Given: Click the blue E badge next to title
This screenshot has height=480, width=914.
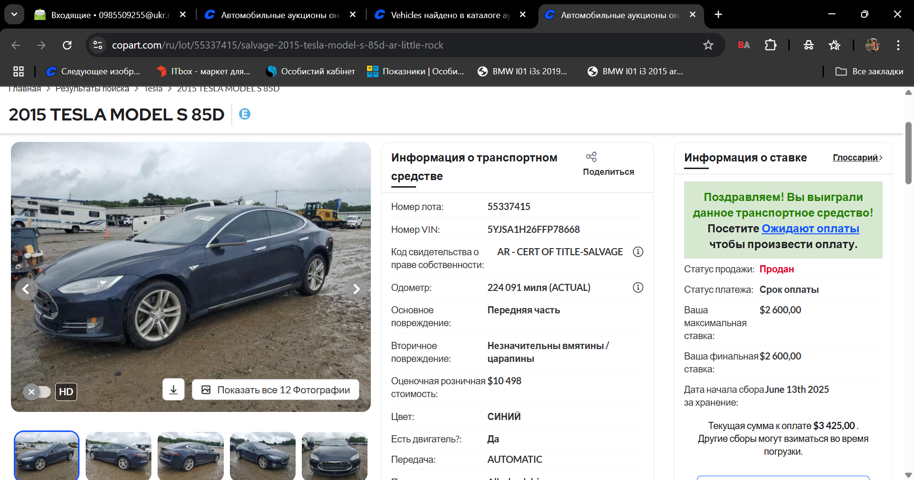Looking at the screenshot, I should tap(245, 114).
